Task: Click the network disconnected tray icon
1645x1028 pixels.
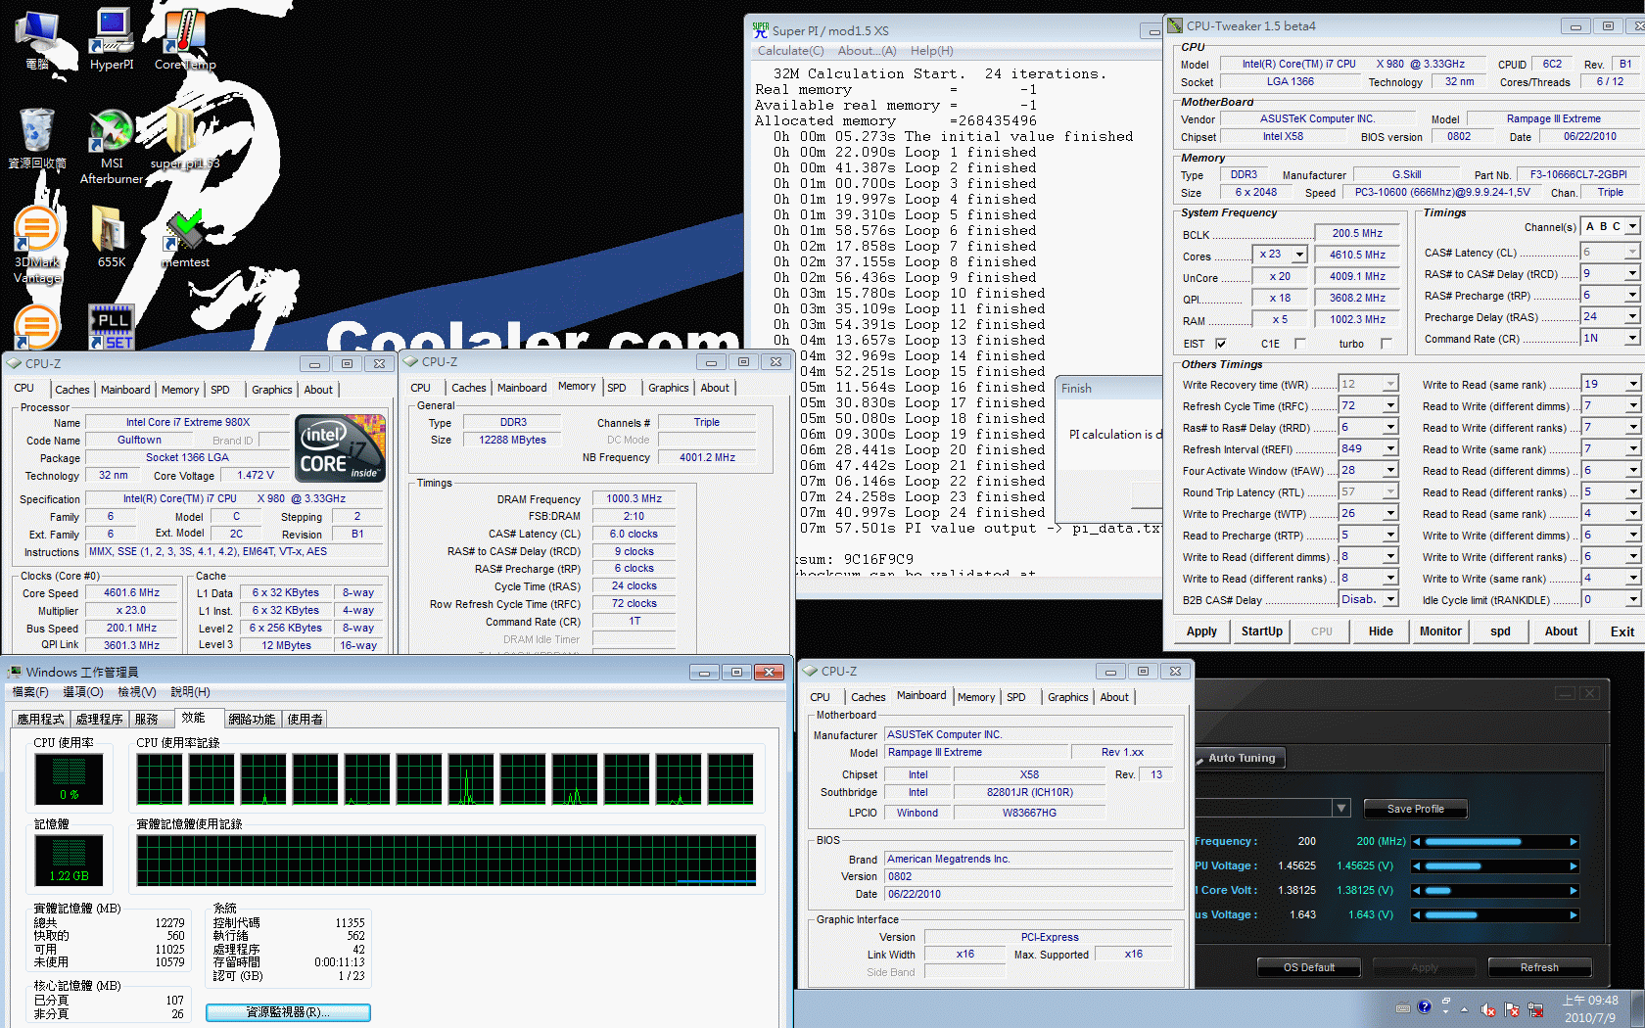Action: tap(1535, 1008)
